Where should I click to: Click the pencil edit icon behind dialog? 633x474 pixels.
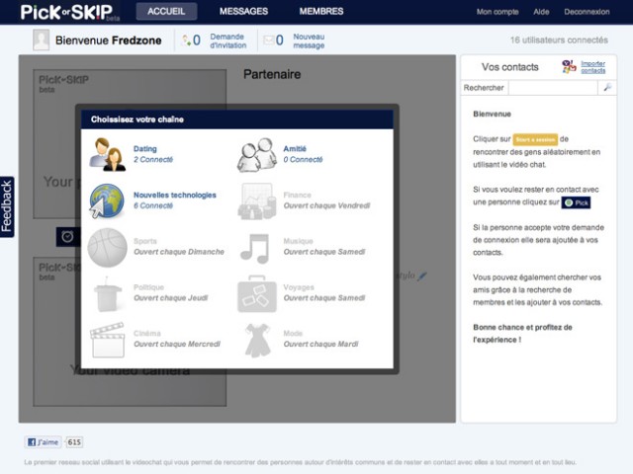[x=422, y=276]
